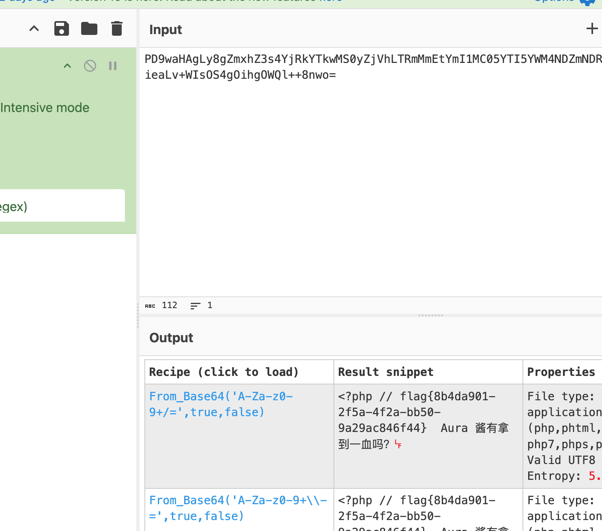The image size is (602, 531).
Task: Toggle the Intensive mode option
Action: coord(45,108)
